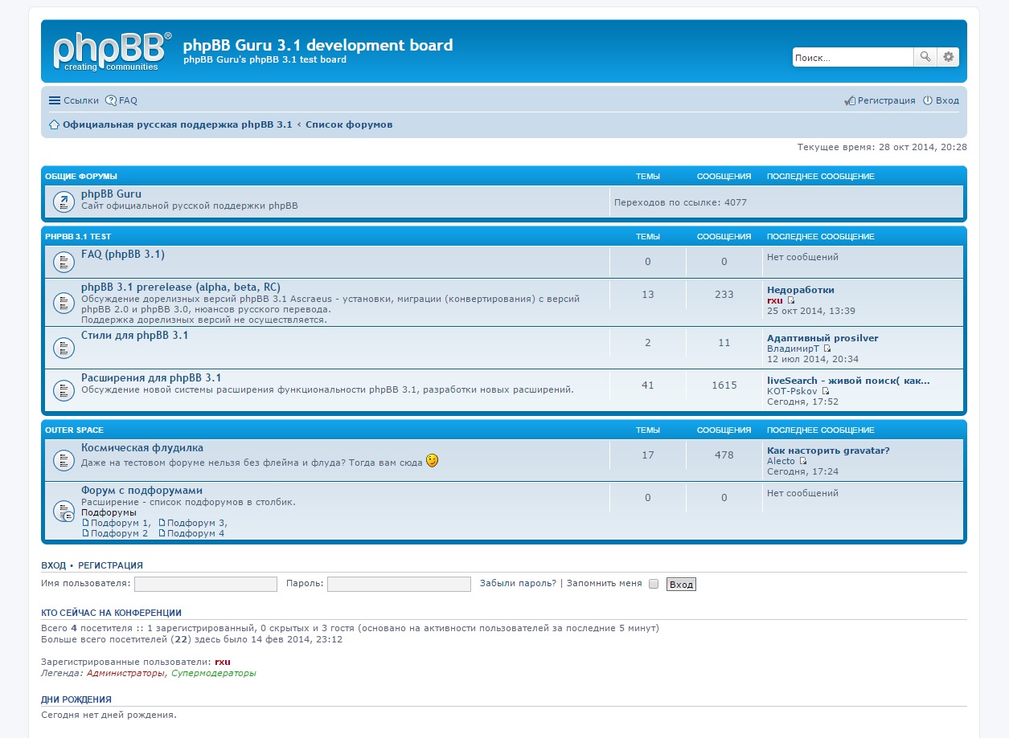Screen dimensions: 1009x738
Task: Open the Стили для phpBB 3.1 forum
Action: [134, 336]
